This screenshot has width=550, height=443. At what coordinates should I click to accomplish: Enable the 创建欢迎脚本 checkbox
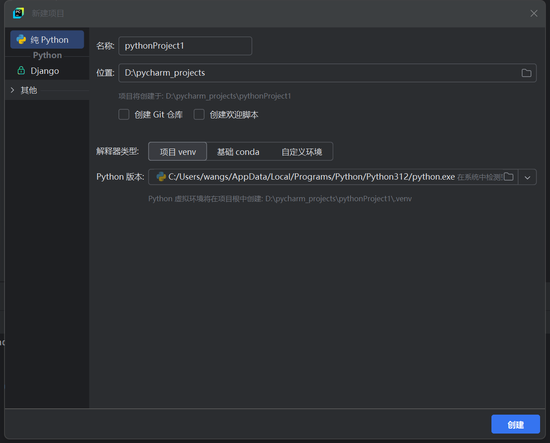[x=199, y=115]
